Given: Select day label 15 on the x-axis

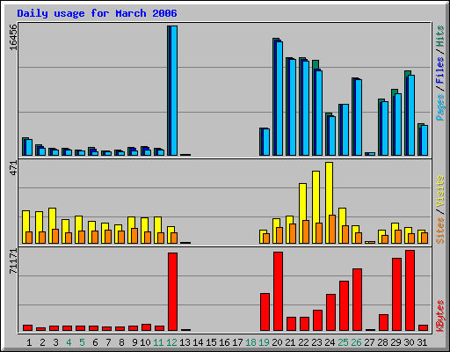Looking at the screenshot, I should (211, 342).
